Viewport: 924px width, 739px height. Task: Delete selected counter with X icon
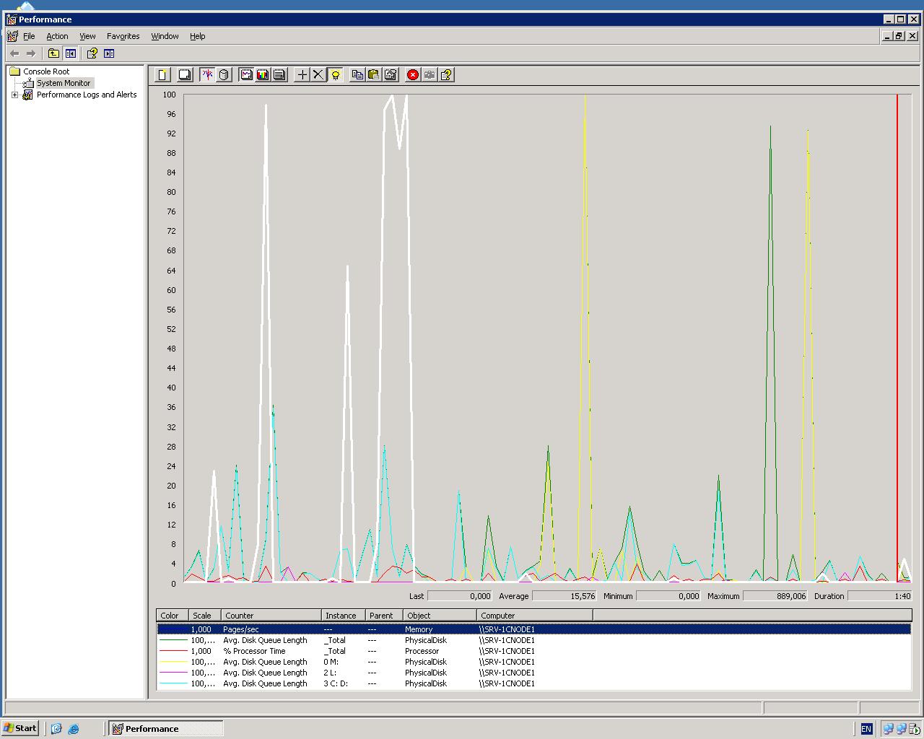pos(318,74)
